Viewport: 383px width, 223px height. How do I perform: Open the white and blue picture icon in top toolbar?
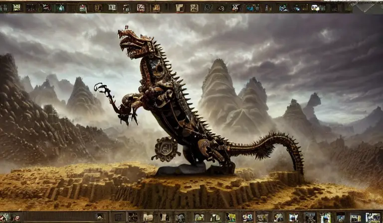click(315, 7)
